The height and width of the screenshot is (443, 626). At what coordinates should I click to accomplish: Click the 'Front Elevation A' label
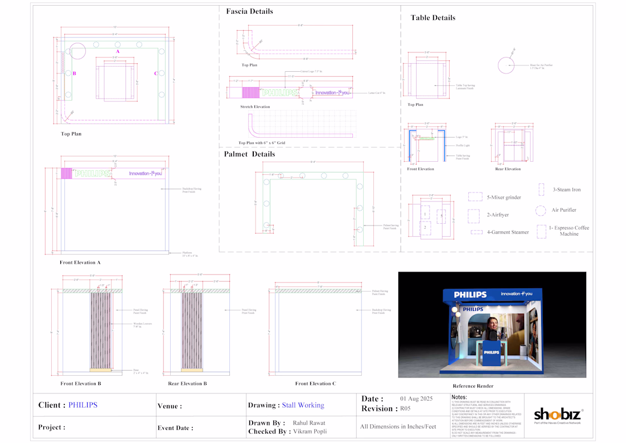tap(80, 262)
